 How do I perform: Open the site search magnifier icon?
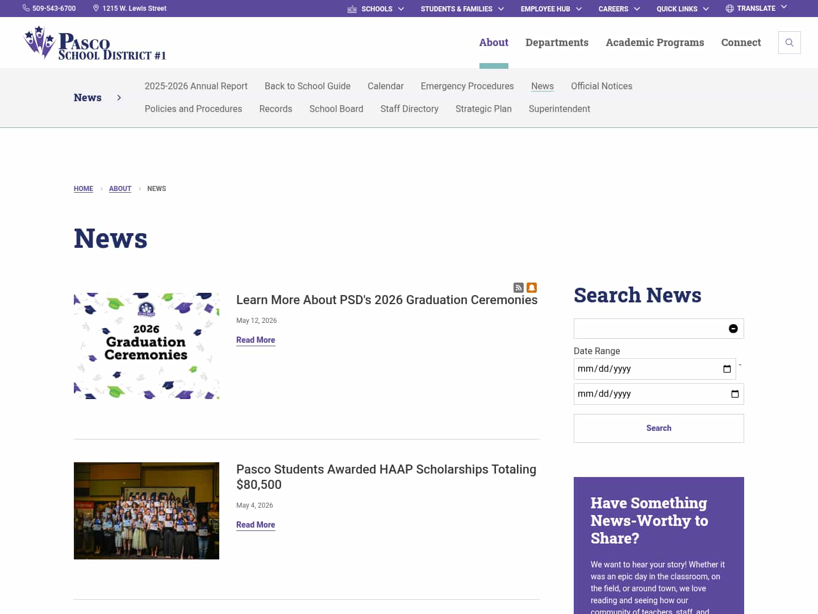tap(789, 43)
